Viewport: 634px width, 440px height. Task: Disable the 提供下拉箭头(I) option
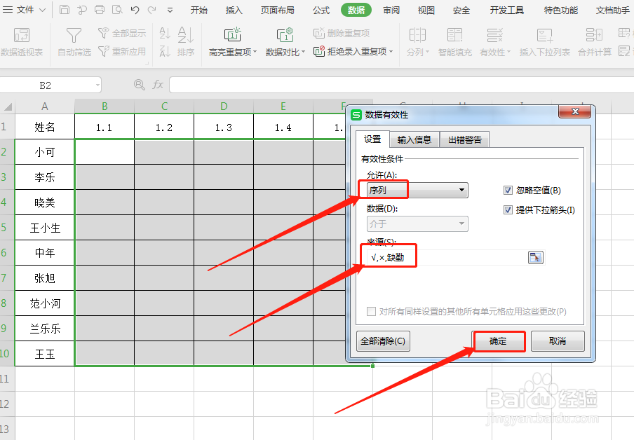(x=507, y=210)
